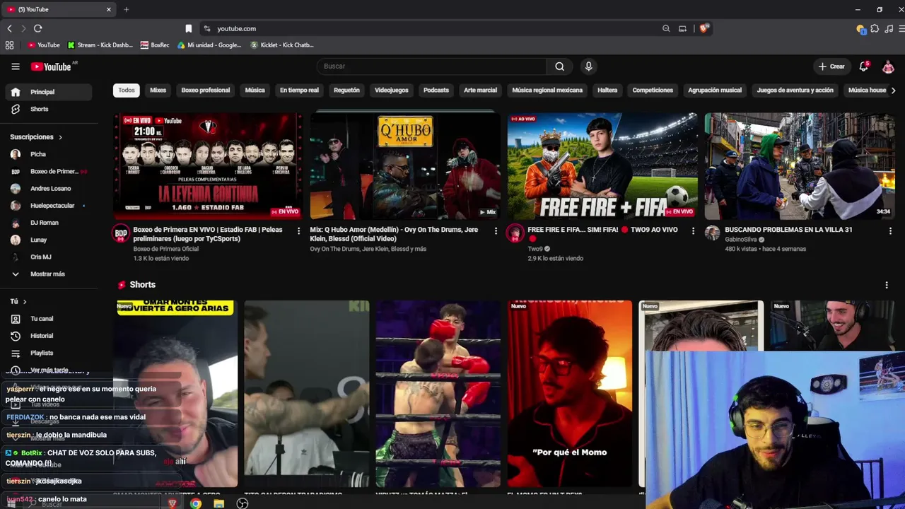Open the Villa 31 video thumbnail
This screenshot has width=905, height=509.
800,166
